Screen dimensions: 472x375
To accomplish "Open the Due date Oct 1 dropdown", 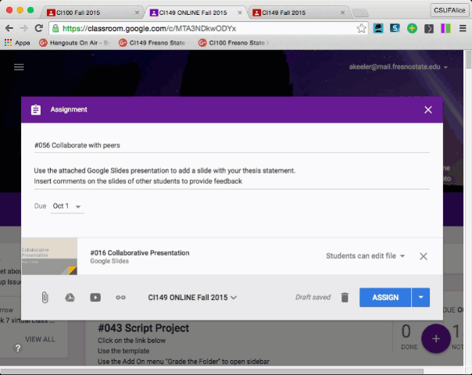I will tap(68, 206).
